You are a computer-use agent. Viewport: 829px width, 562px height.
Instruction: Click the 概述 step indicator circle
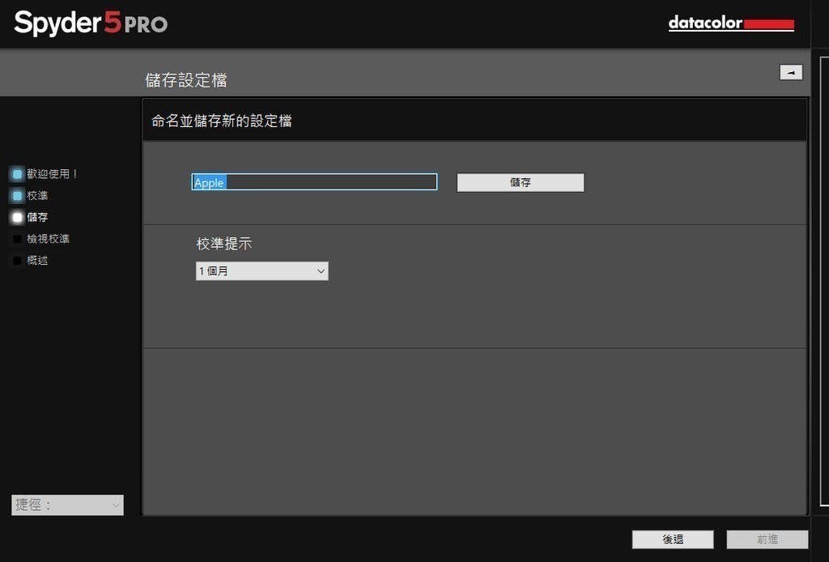point(16,260)
